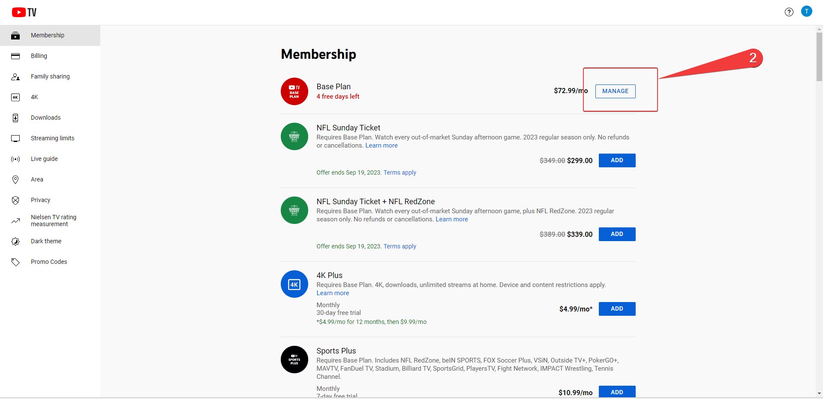
Task: Click MANAGE for the Base Plan
Action: coord(615,91)
